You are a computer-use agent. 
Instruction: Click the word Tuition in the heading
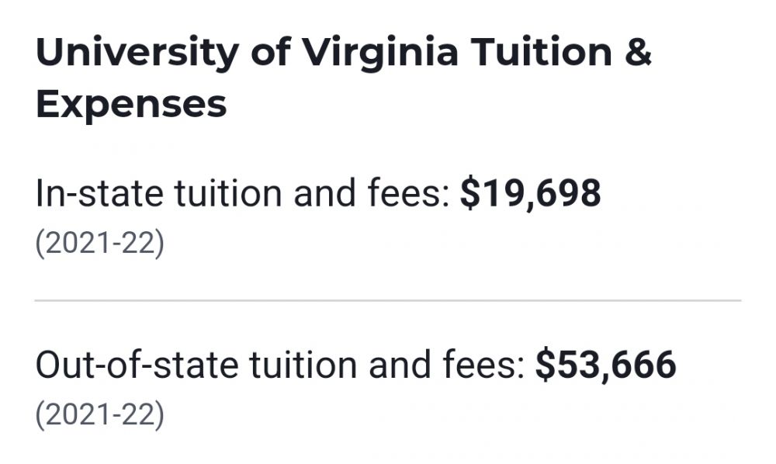[x=542, y=51]
